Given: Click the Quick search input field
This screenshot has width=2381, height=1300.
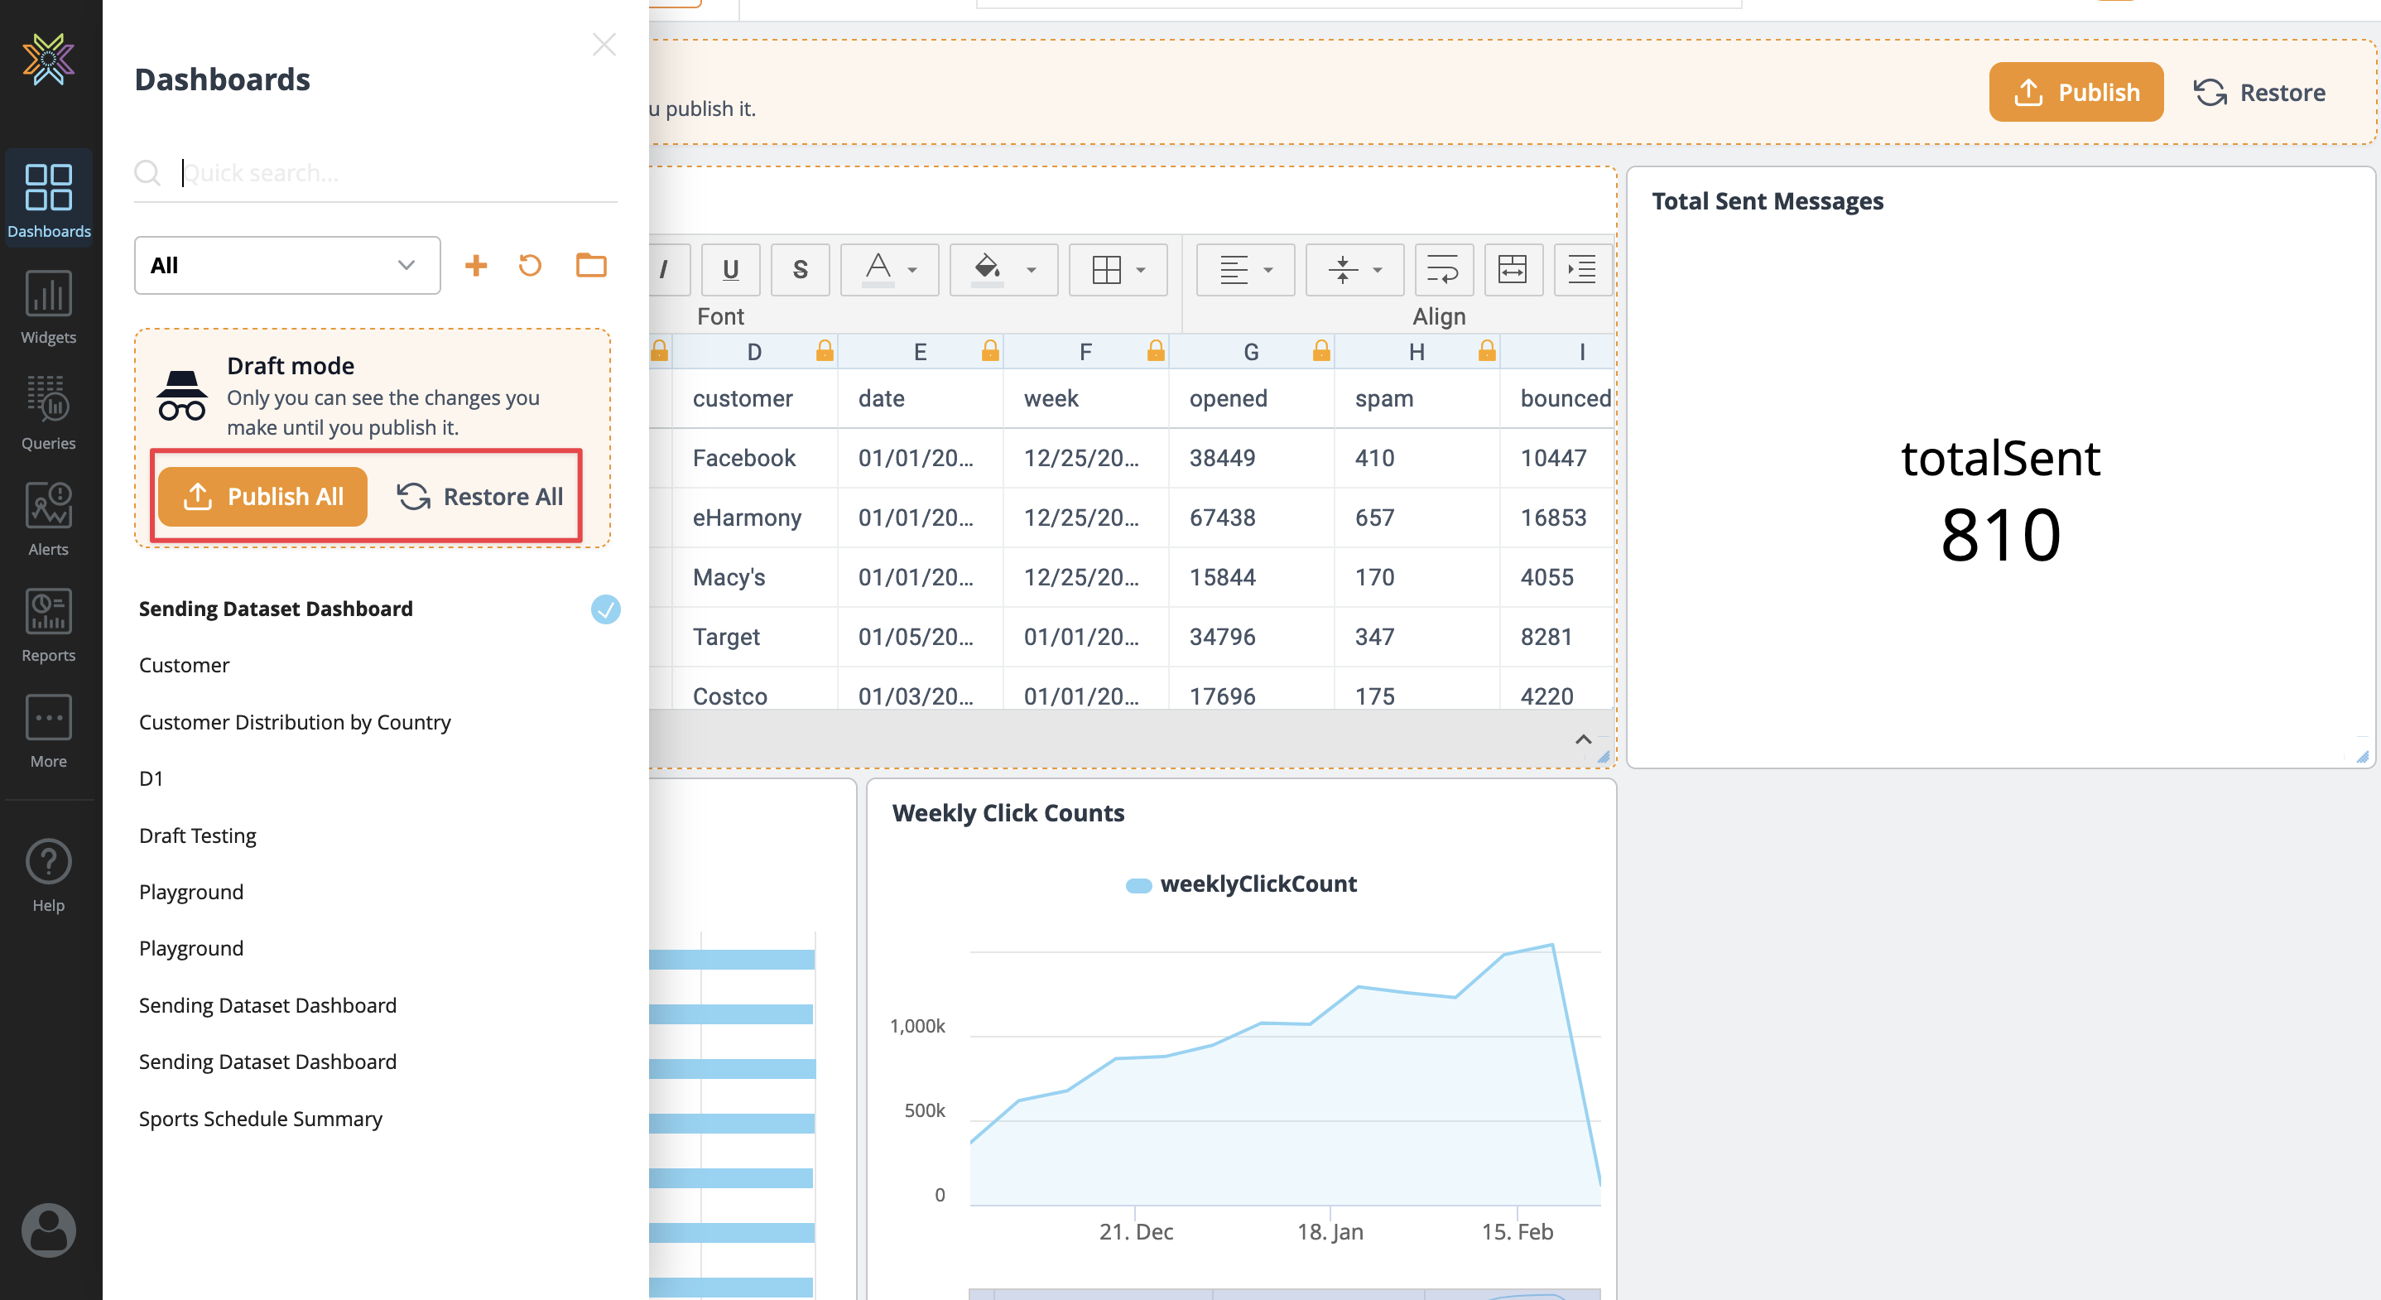Looking at the screenshot, I should pyautogui.click(x=388, y=173).
